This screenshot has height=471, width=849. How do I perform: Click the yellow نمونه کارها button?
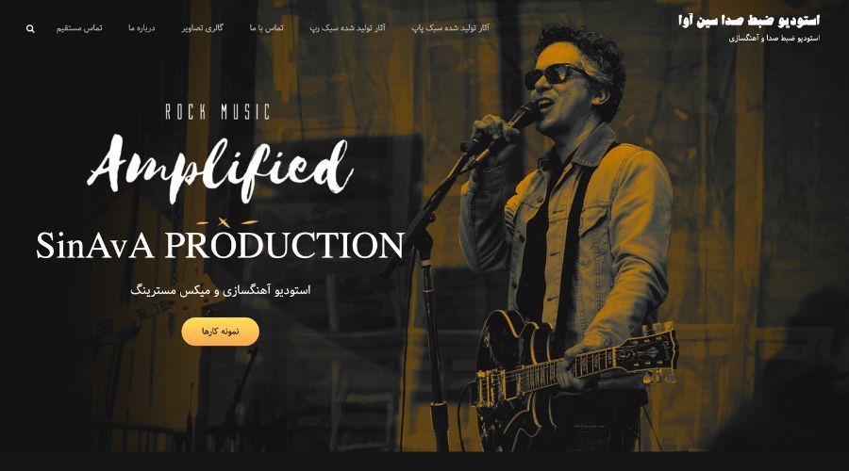pyautogui.click(x=221, y=332)
